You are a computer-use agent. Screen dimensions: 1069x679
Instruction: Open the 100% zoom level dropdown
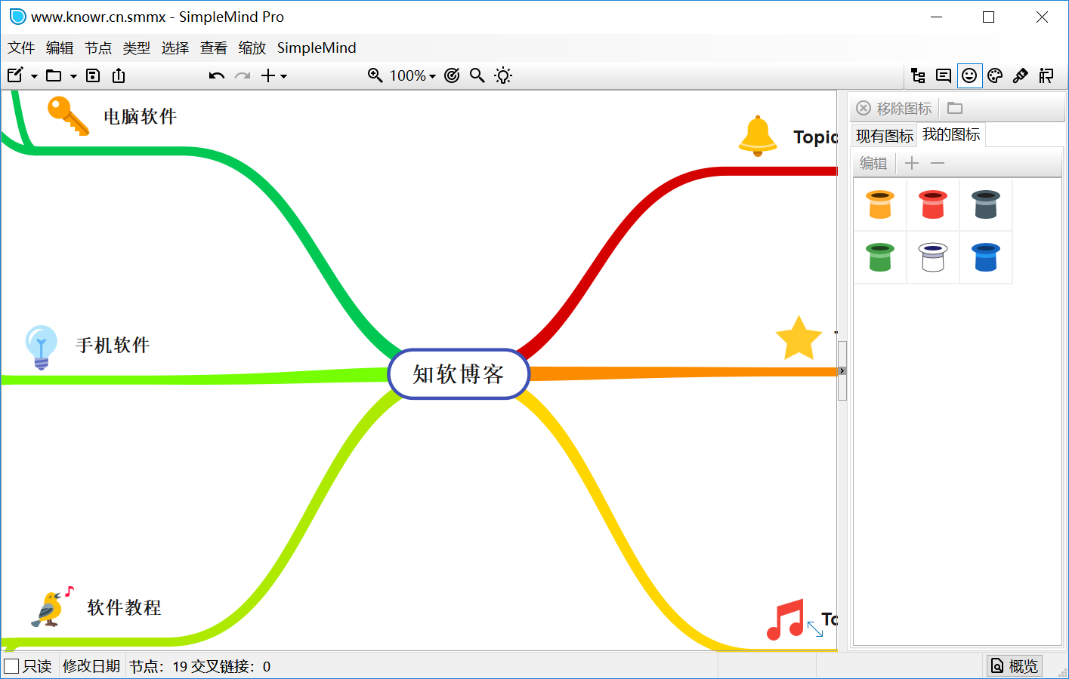(412, 75)
